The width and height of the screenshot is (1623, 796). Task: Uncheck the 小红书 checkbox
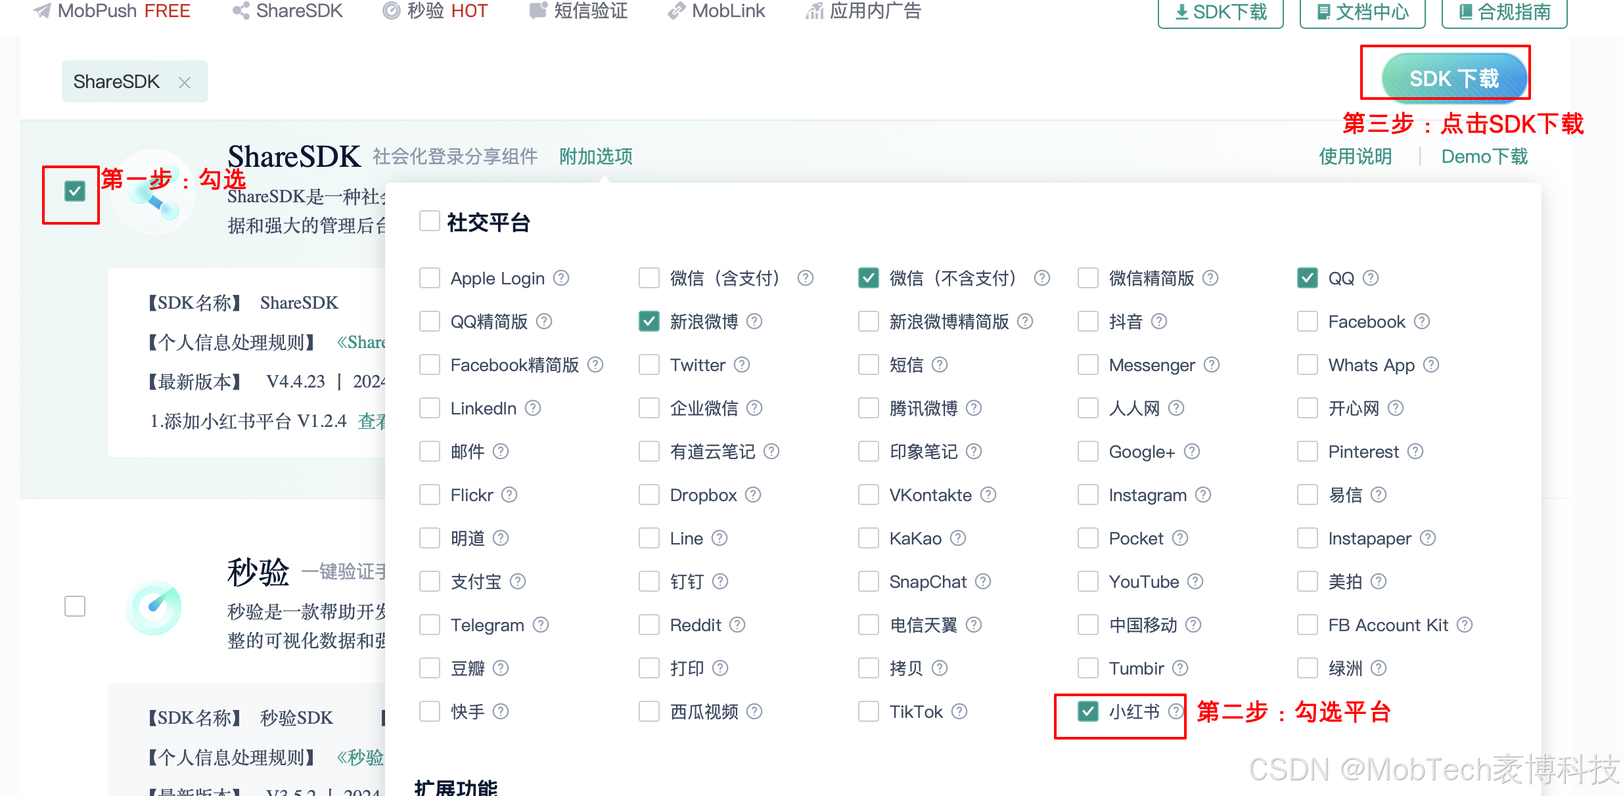[x=1088, y=711]
